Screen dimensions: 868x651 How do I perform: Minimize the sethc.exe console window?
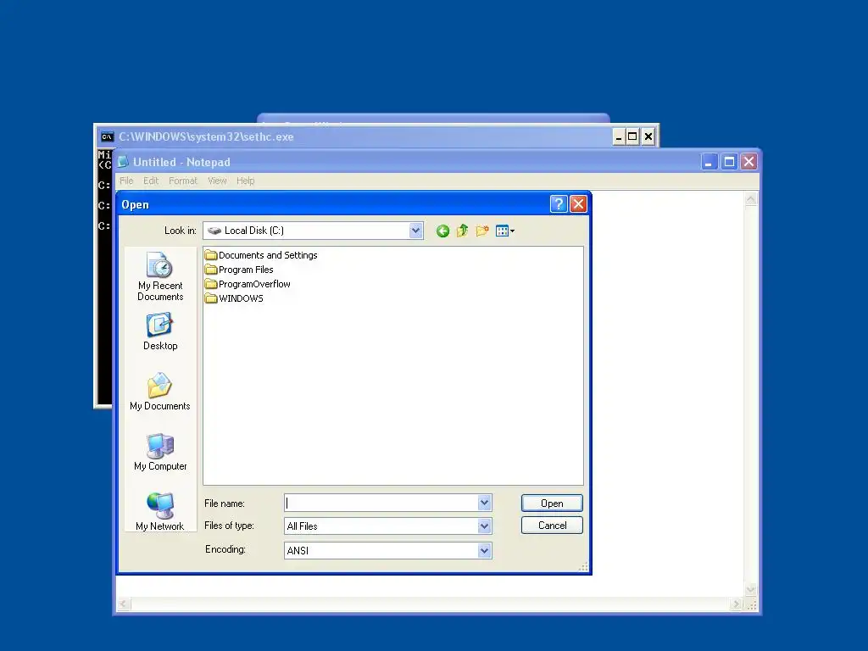pos(618,136)
